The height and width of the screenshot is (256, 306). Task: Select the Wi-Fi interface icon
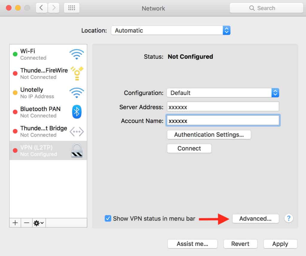click(77, 54)
